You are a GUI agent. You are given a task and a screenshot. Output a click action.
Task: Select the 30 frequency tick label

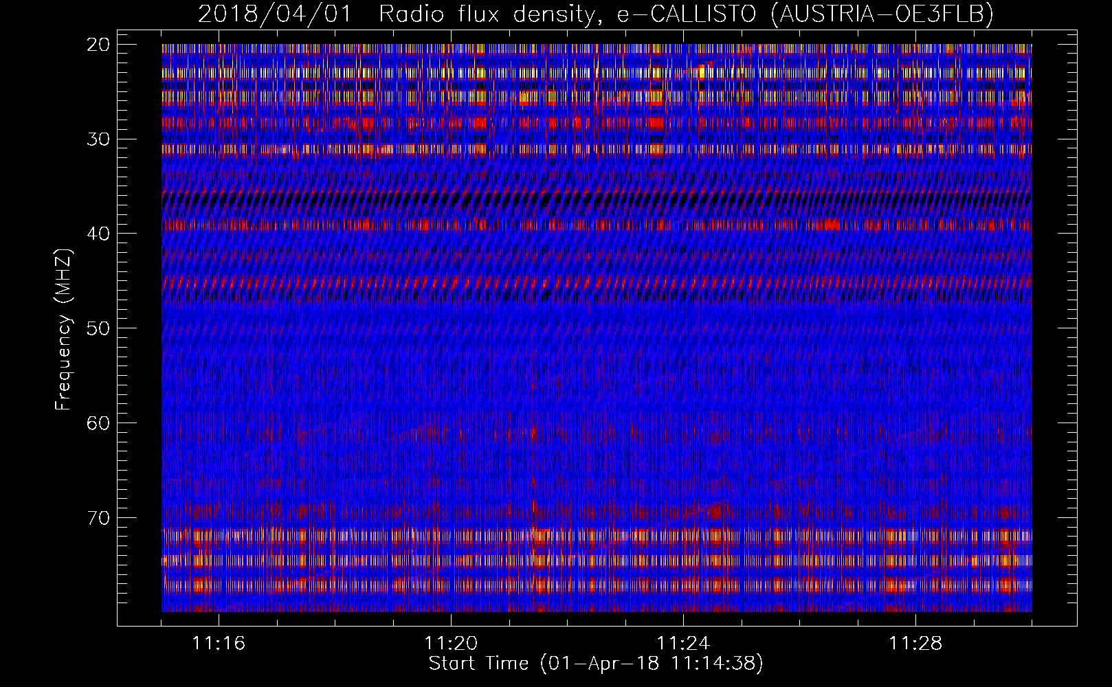(x=99, y=139)
